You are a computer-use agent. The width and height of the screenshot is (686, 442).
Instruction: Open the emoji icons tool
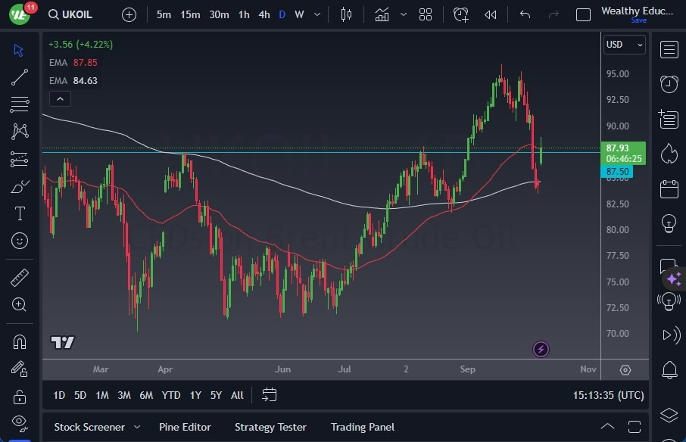click(x=20, y=241)
